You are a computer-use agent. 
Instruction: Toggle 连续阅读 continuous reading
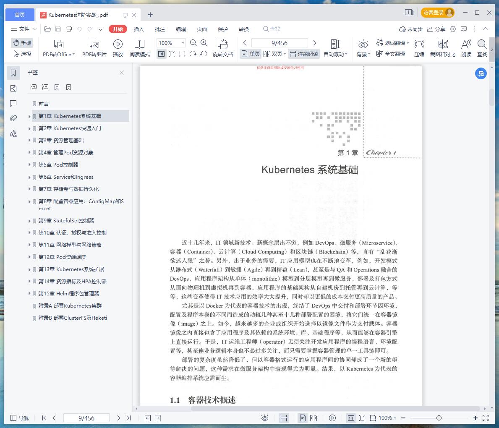(x=304, y=54)
